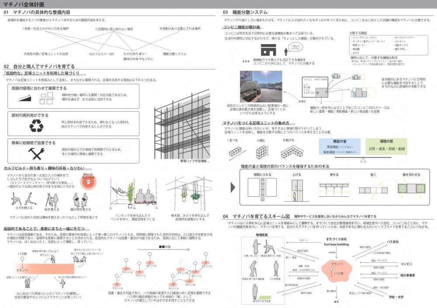Screen dimensions: 437x308
Task: Select the 積む stacked-cubes diagram
Action: coord(262,152)
